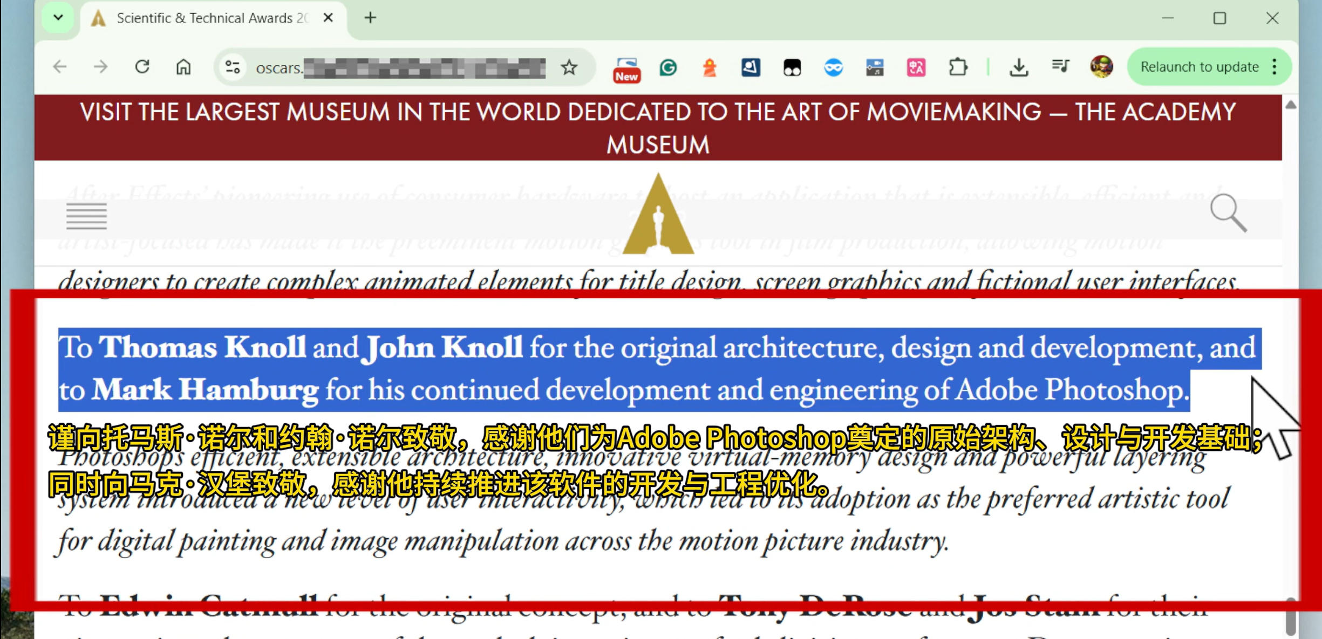Close the Scientific & Technical Awards tab
The height and width of the screenshot is (639, 1322).
[x=328, y=18]
